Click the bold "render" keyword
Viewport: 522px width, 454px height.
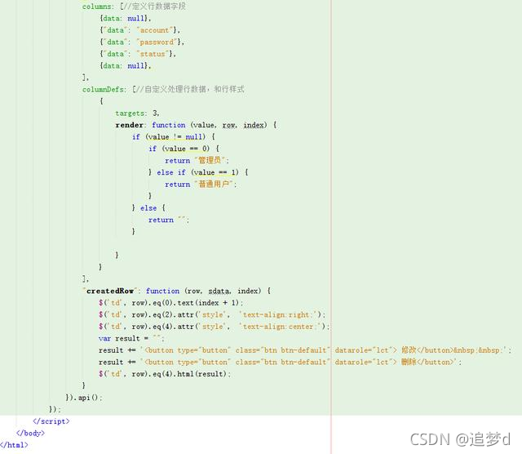[129, 125]
